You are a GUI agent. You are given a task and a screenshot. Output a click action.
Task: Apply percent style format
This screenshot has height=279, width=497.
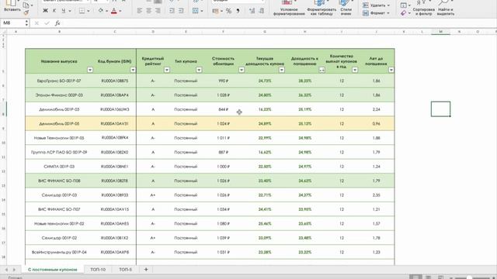[228, 11]
